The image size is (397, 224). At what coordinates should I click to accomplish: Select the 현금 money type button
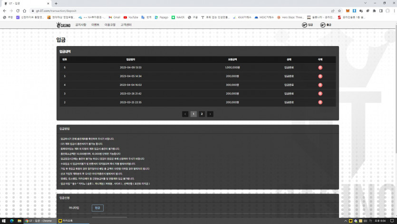pyautogui.click(x=97, y=208)
